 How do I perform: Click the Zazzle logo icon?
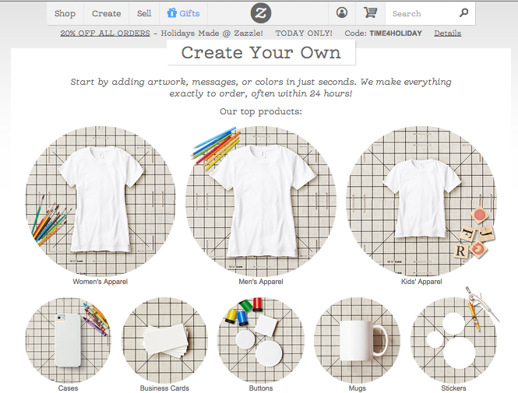click(x=261, y=13)
